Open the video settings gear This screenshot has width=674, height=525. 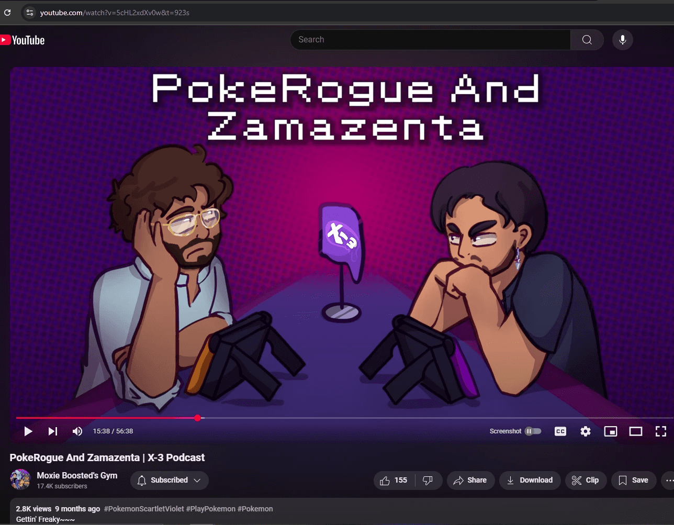click(586, 431)
